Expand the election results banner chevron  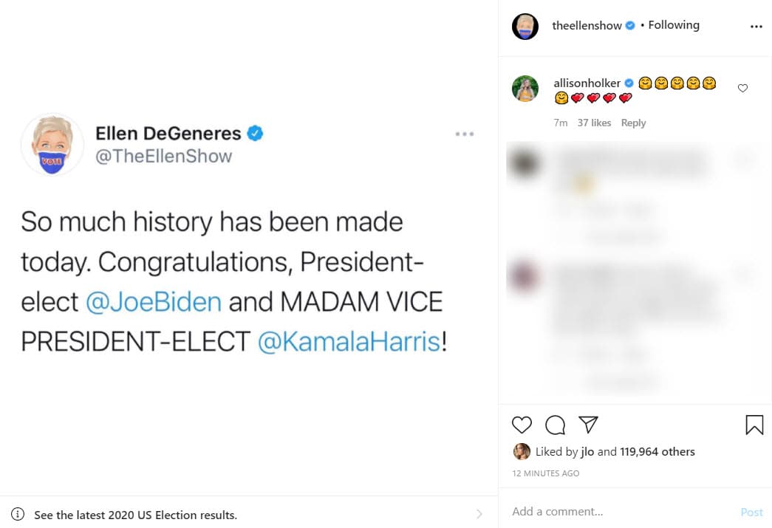(479, 514)
